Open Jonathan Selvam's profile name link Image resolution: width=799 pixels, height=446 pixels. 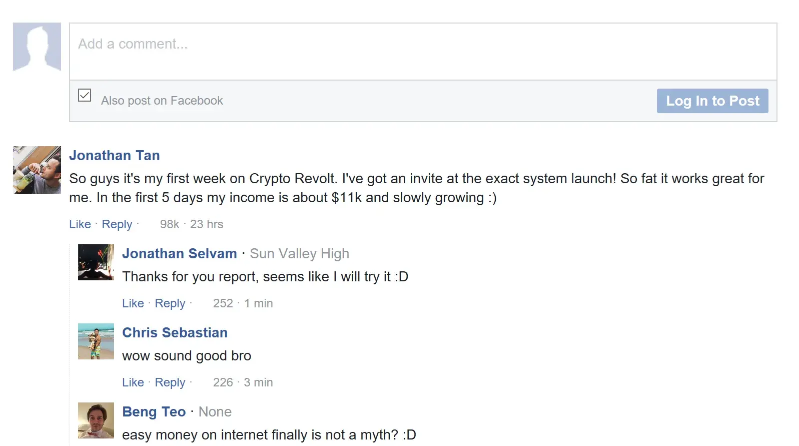pyautogui.click(x=180, y=254)
